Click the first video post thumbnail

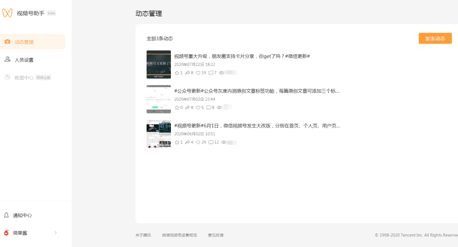pyautogui.click(x=159, y=64)
